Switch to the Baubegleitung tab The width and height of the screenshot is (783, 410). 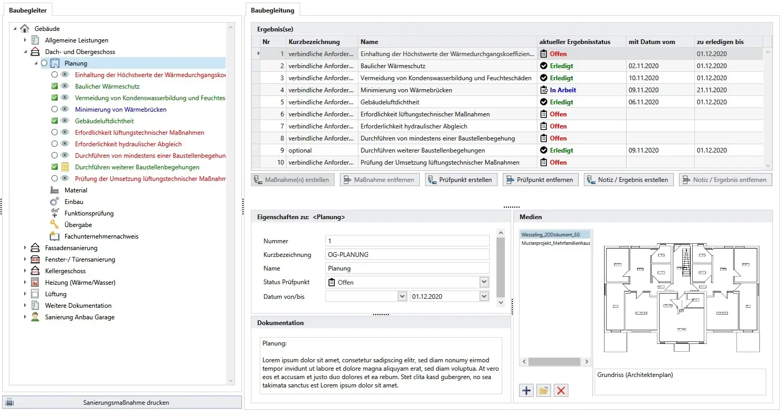272,10
